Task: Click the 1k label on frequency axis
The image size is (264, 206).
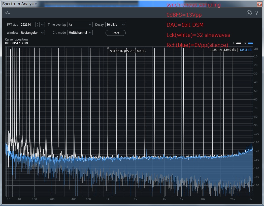Action: 108,199
